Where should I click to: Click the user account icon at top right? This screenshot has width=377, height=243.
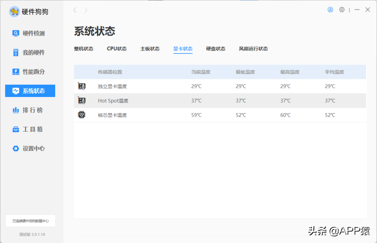pos(330,9)
